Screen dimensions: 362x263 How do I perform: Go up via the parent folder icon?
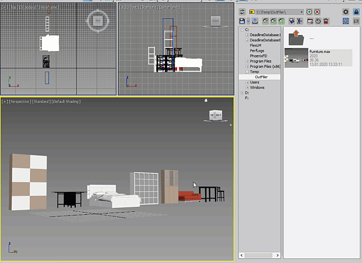(x=296, y=38)
